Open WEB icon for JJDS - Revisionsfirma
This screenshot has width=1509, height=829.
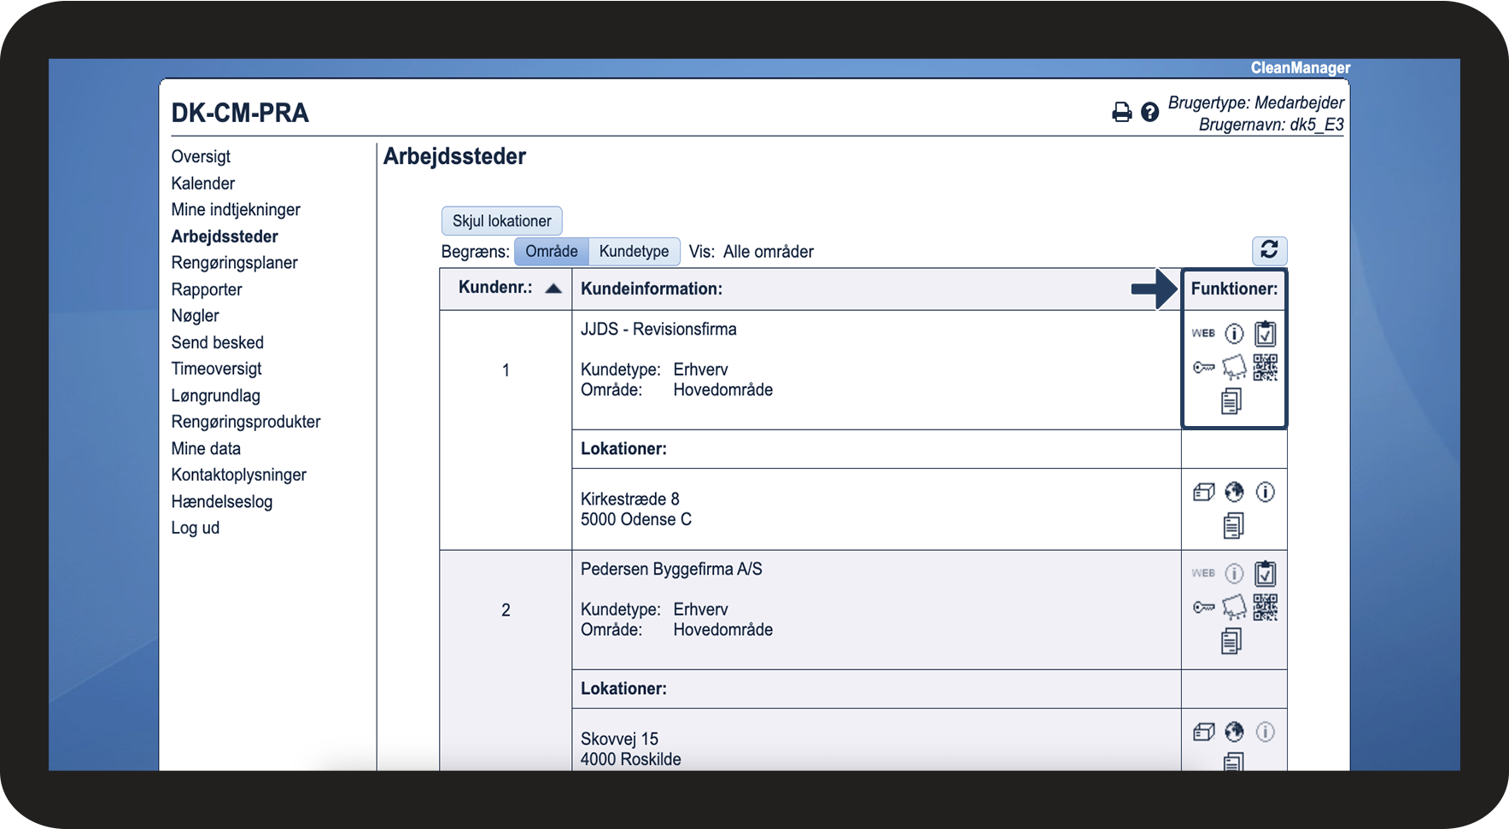pyautogui.click(x=1203, y=333)
